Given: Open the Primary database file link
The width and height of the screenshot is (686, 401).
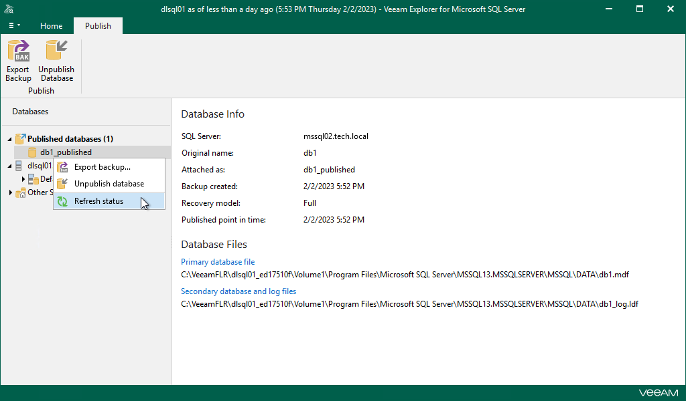Looking at the screenshot, I should click(217, 262).
